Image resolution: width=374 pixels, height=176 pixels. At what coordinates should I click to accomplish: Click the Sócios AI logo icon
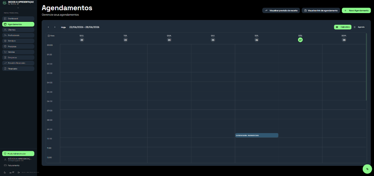pyautogui.click(x=4, y=3)
